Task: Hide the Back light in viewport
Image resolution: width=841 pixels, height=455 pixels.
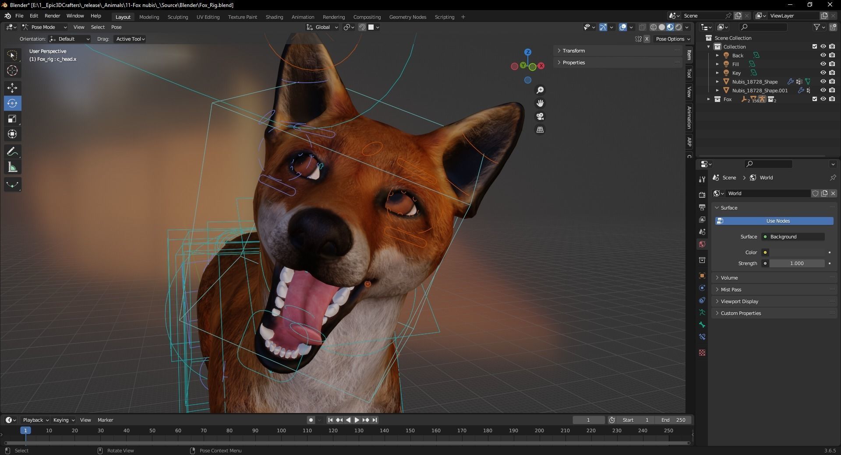Action: [x=823, y=55]
